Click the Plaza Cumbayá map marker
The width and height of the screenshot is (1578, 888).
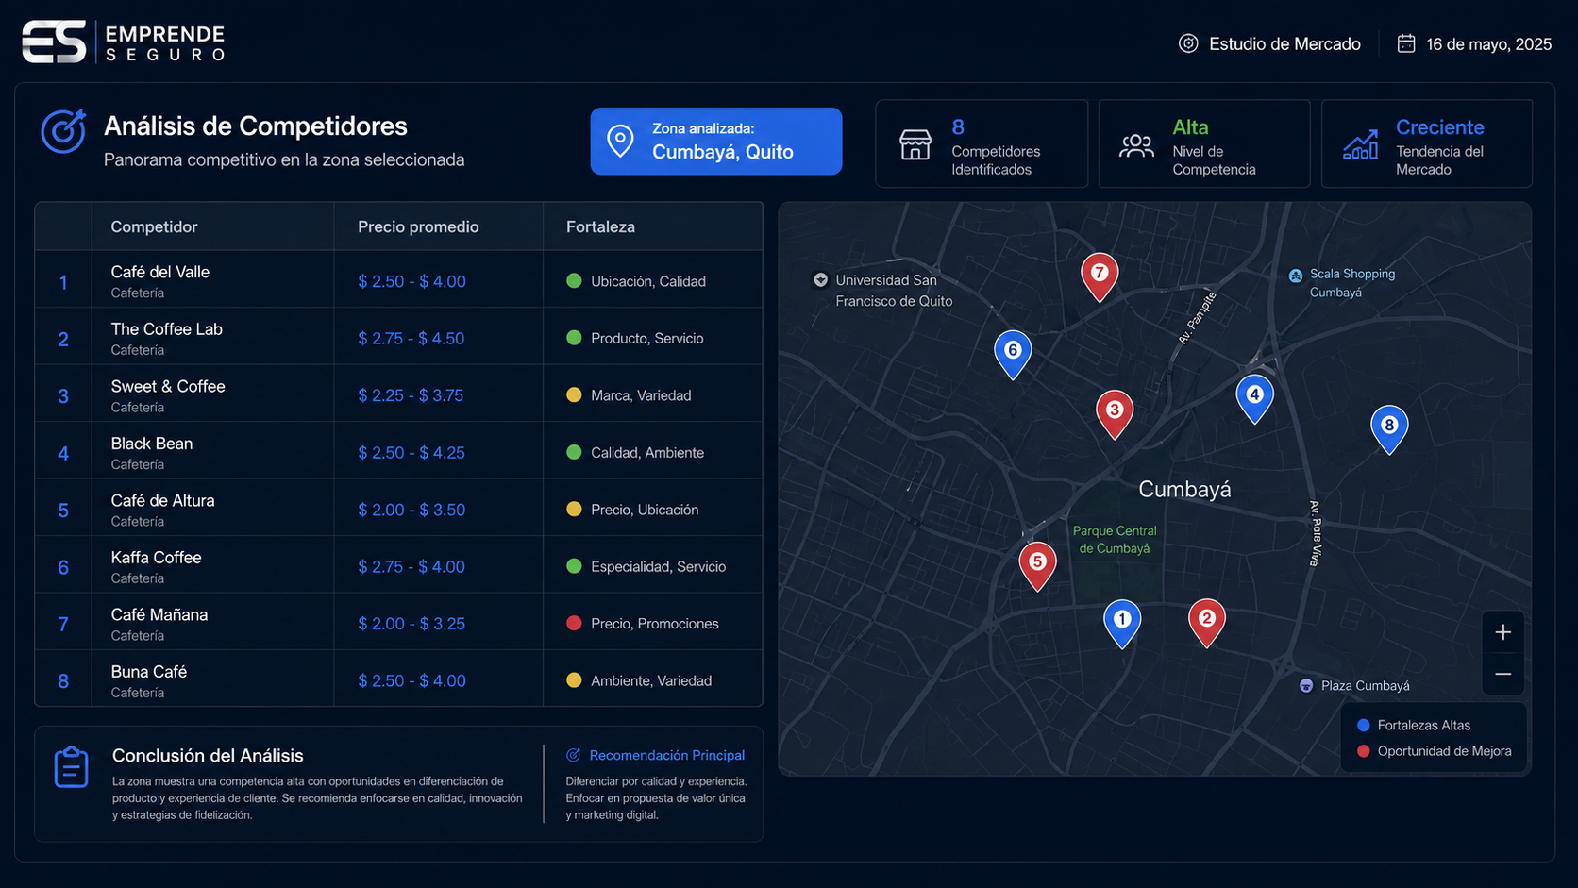pos(1306,685)
